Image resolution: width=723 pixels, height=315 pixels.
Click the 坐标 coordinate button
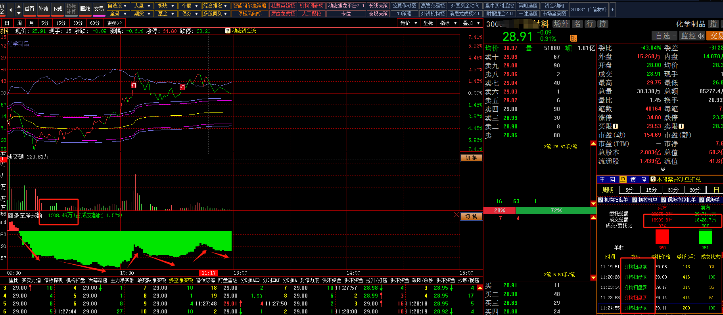click(428, 23)
